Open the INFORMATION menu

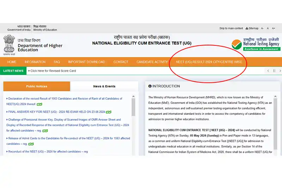35,62
